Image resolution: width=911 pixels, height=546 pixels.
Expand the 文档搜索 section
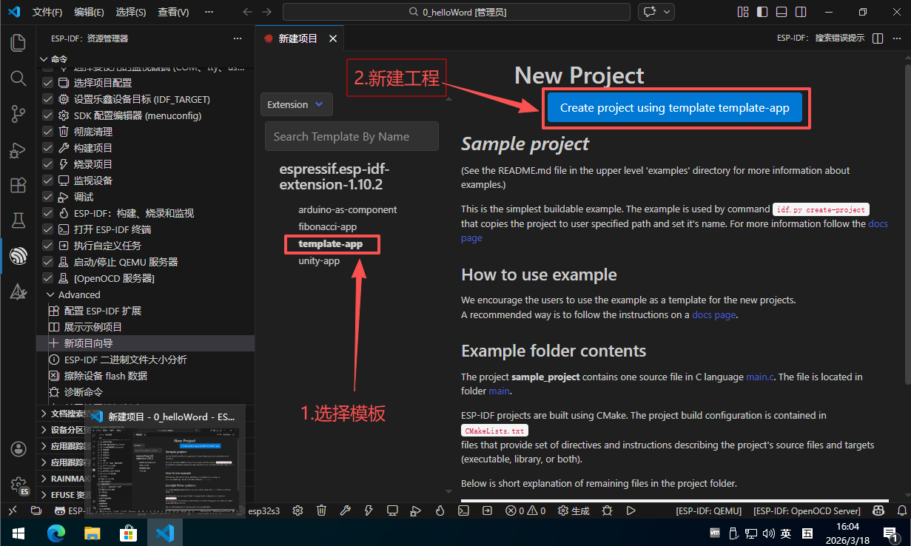[44, 414]
